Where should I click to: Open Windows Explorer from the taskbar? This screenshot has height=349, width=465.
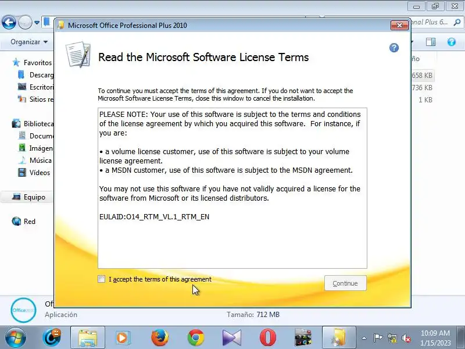coord(88,338)
